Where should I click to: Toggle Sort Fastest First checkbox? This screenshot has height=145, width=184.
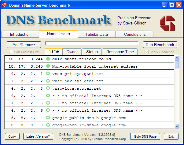11,52
